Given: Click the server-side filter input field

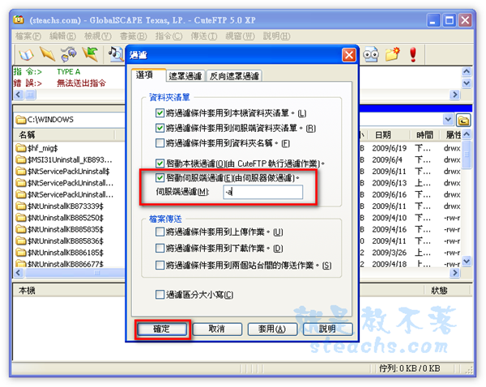Looking at the screenshot, I should point(262,192).
